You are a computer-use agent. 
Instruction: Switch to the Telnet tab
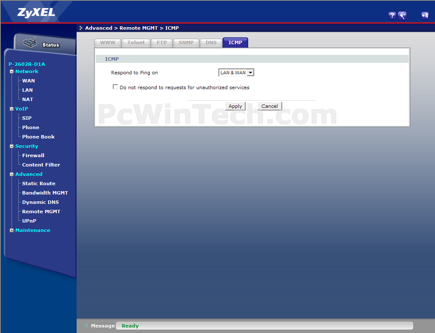click(x=136, y=42)
